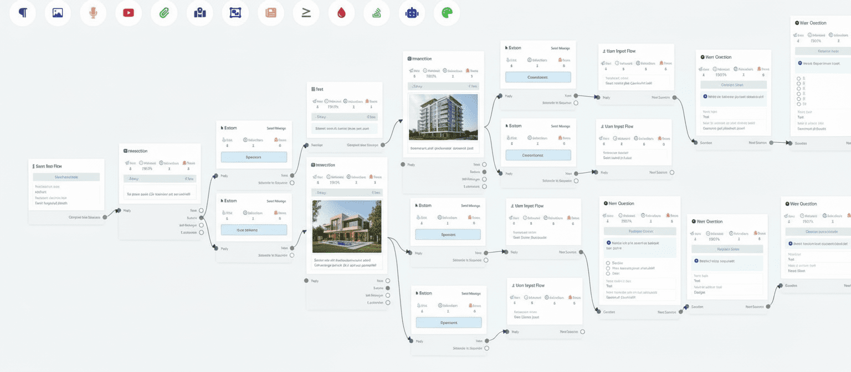
Task: Select the first radio option in New Question card
Action: tap(609, 263)
